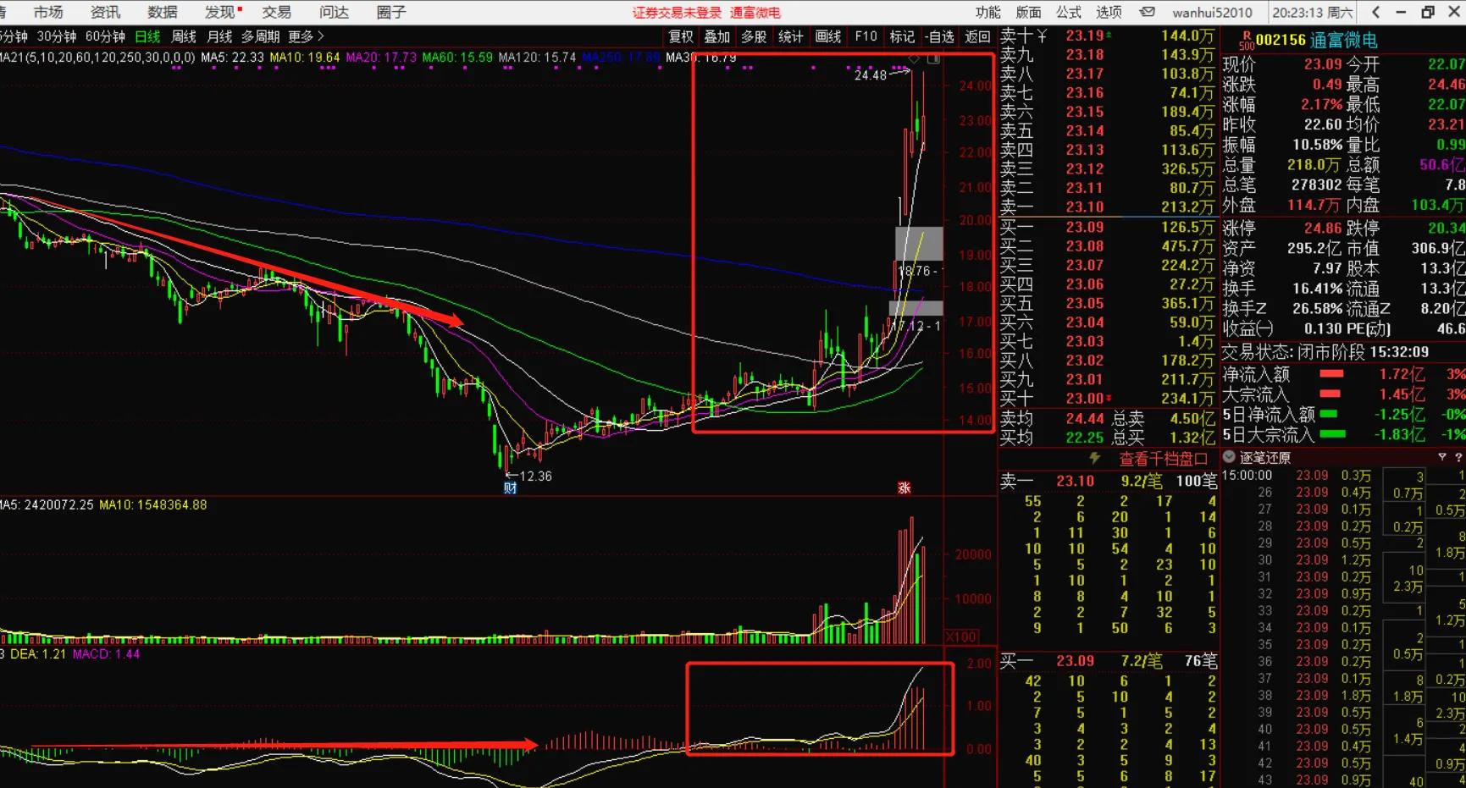Click the 财 marker below the chart

point(510,488)
